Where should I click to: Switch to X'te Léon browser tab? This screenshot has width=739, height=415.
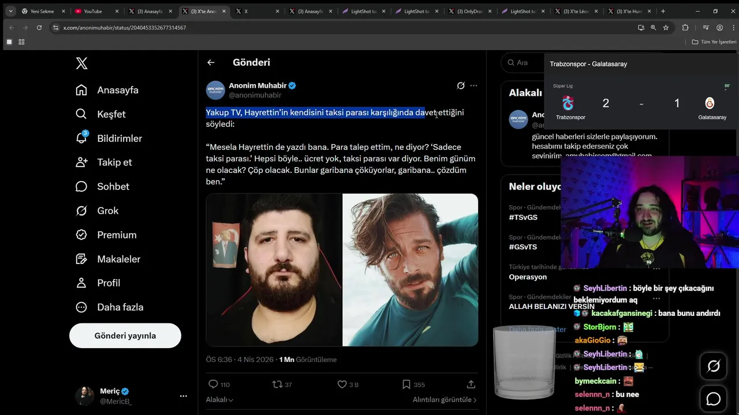click(x=576, y=11)
